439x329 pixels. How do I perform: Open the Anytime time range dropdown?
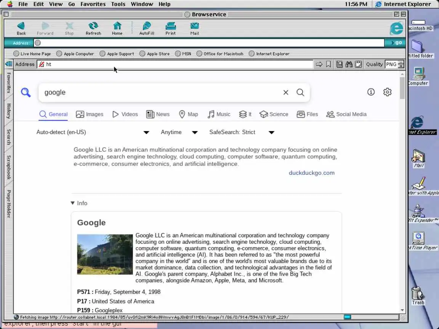(179, 132)
